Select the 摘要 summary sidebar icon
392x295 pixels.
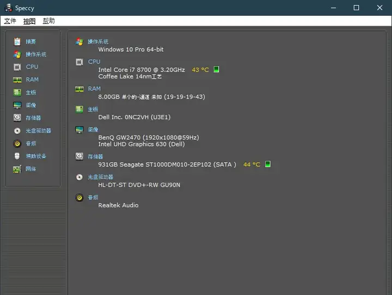(17, 41)
